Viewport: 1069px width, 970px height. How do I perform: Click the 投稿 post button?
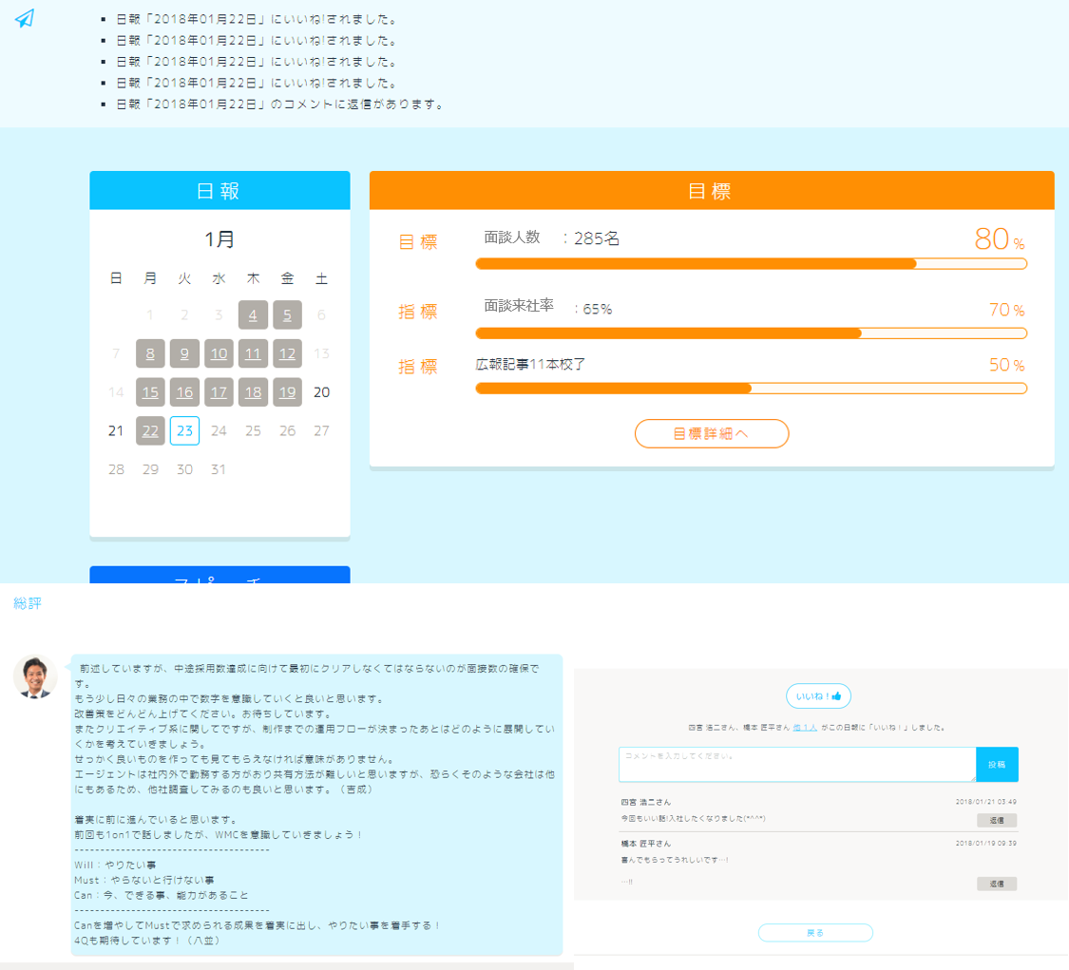tap(997, 764)
